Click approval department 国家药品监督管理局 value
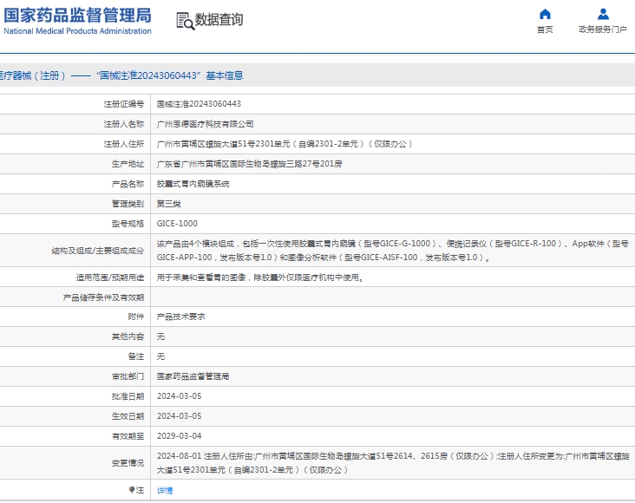The image size is (635, 503). point(193,376)
